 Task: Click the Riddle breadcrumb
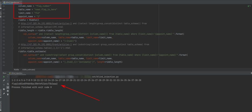(x=16, y=70)
